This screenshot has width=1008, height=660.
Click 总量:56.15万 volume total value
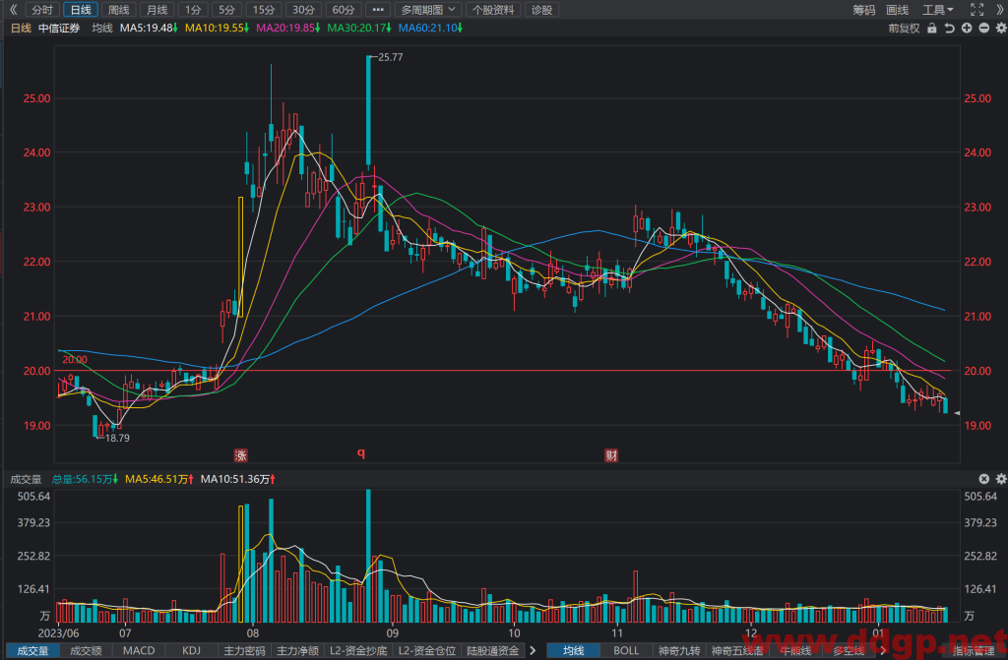85,479
